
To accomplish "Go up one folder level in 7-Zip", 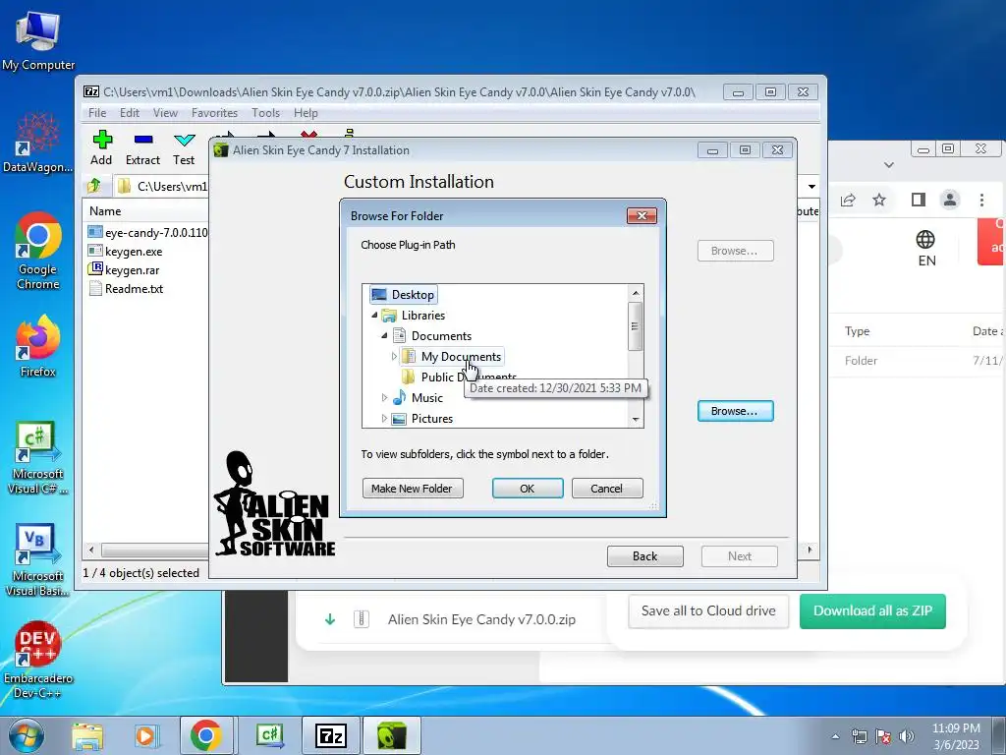I will [x=94, y=186].
